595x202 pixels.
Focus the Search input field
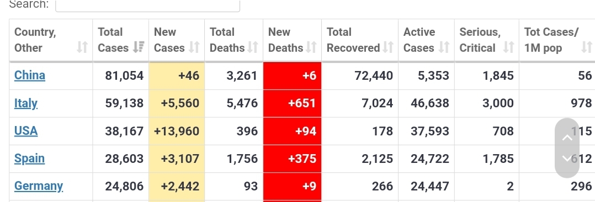click(147, 6)
